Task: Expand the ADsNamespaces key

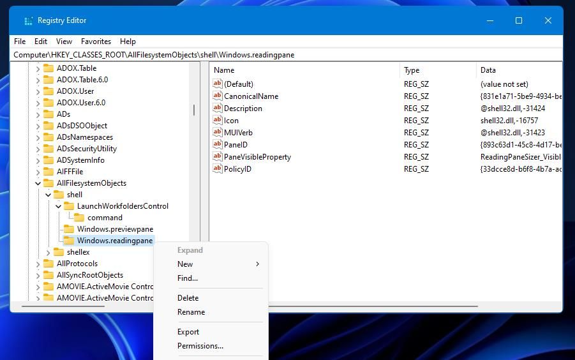Action: [x=38, y=137]
